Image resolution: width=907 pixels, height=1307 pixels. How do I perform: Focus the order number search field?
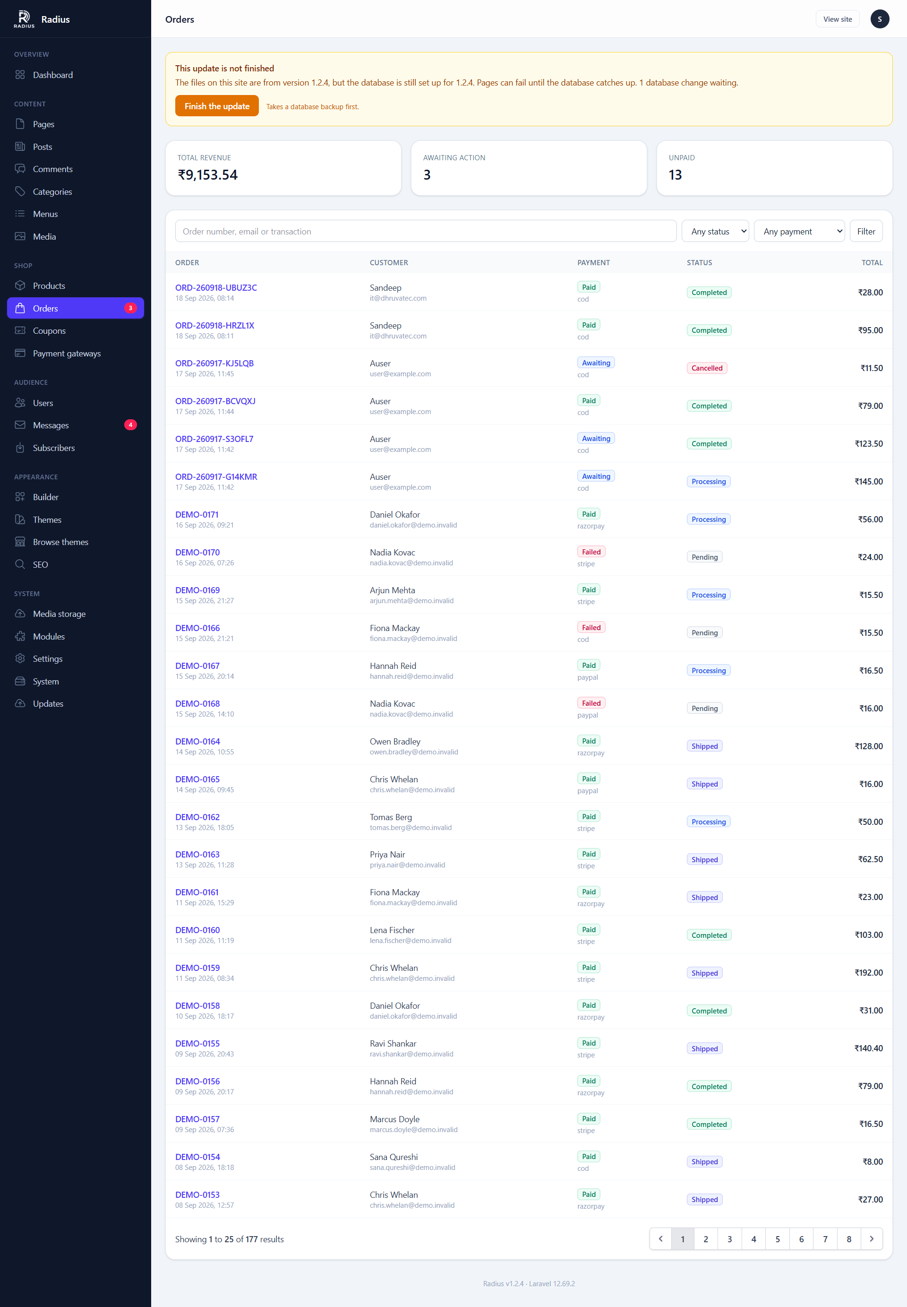coord(426,231)
